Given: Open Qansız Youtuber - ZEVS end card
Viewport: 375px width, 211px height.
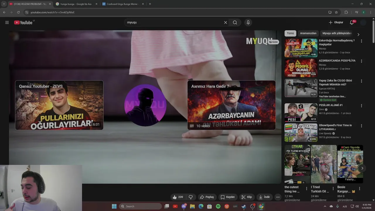Looking at the screenshot, I should pyautogui.click(x=59, y=105).
